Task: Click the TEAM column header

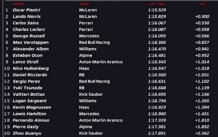Action: (84, 4)
